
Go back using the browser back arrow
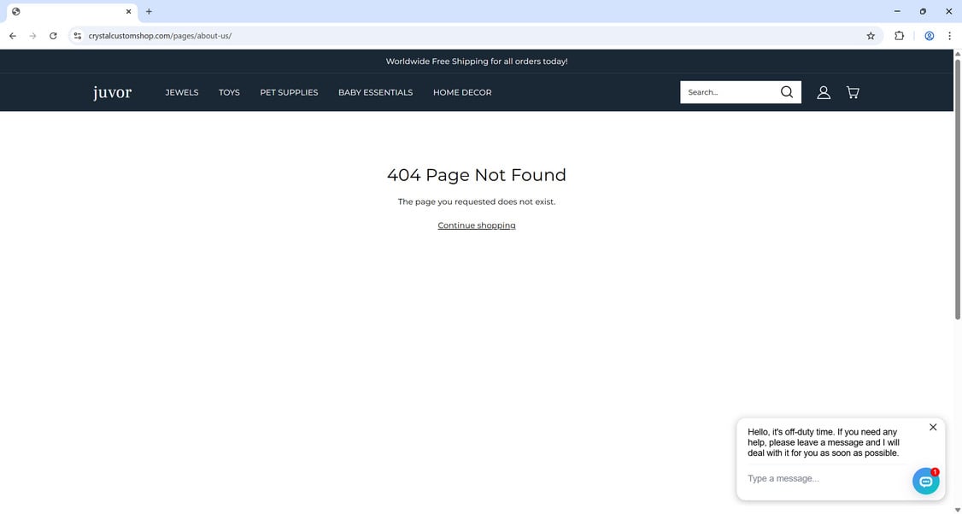tap(12, 36)
